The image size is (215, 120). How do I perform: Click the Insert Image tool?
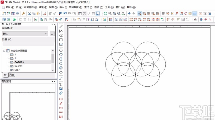[61, 88]
